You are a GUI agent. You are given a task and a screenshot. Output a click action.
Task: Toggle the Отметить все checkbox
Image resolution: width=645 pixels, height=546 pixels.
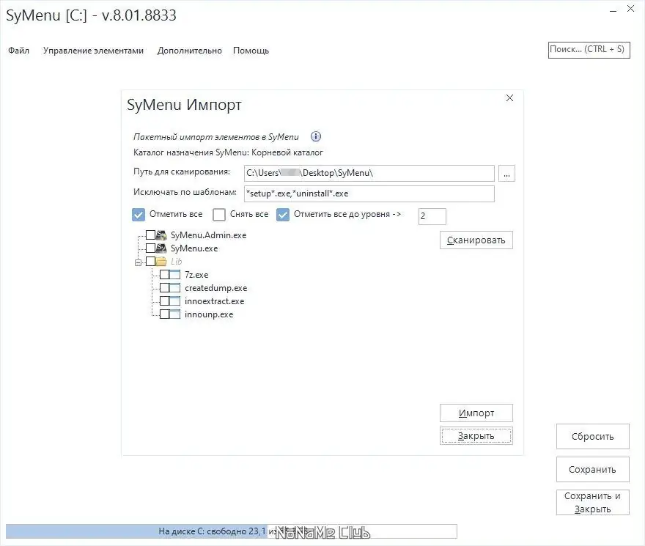pyautogui.click(x=139, y=214)
